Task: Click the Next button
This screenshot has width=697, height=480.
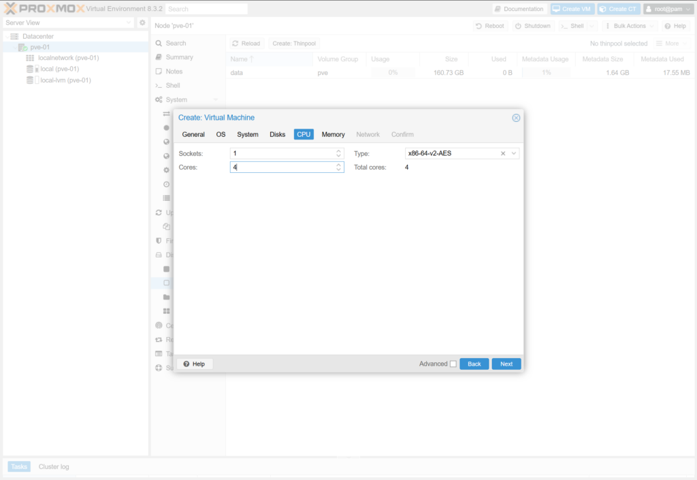Action: coord(506,364)
